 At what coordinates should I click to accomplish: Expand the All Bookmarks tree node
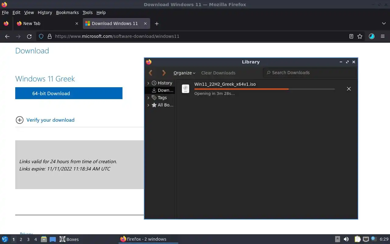[x=148, y=105]
